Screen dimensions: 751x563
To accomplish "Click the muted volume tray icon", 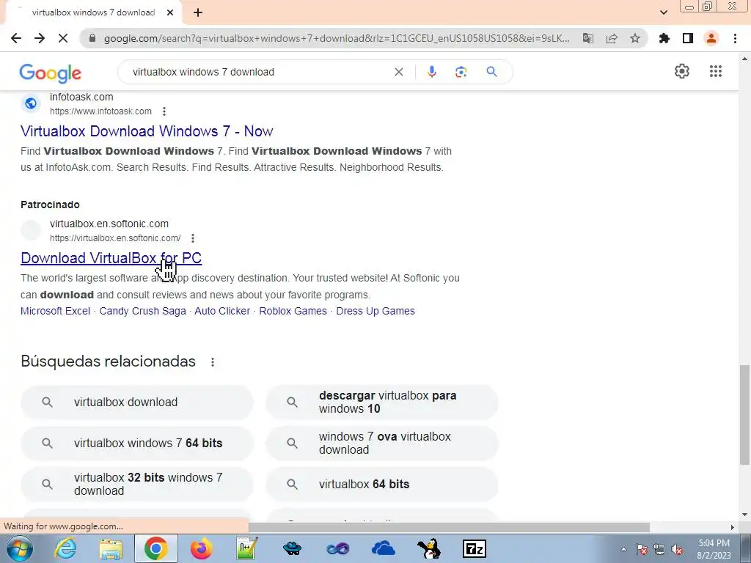I will coord(677,549).
